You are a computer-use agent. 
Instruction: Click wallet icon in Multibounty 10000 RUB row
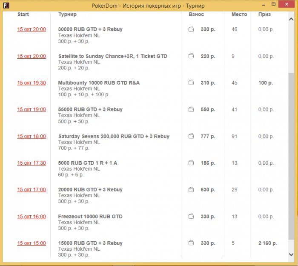[x=191, y=83]
